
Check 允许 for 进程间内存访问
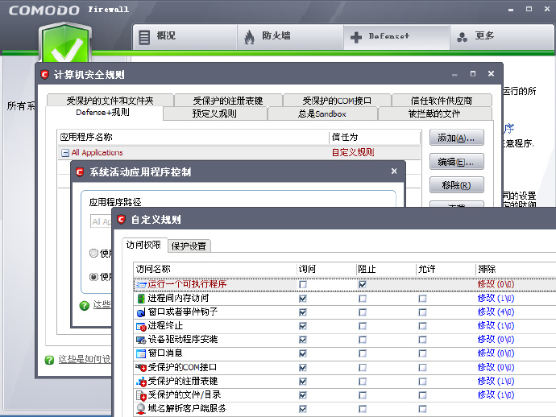(422, 299)
